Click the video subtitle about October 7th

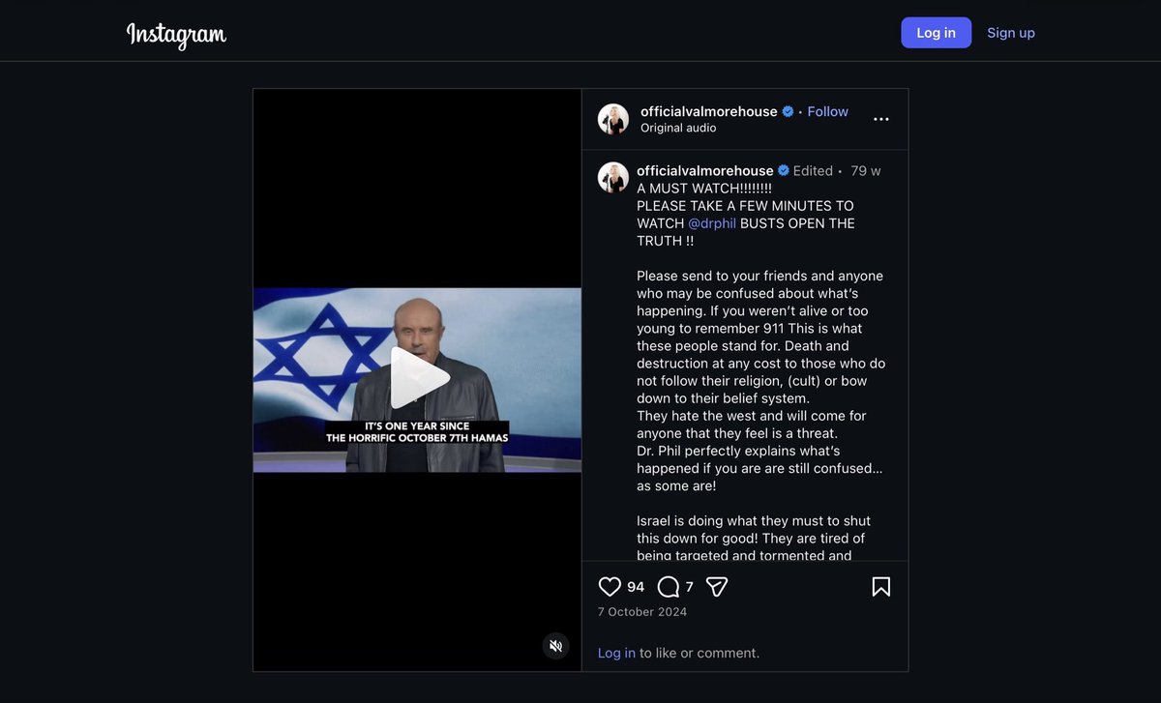click(417, 432)
